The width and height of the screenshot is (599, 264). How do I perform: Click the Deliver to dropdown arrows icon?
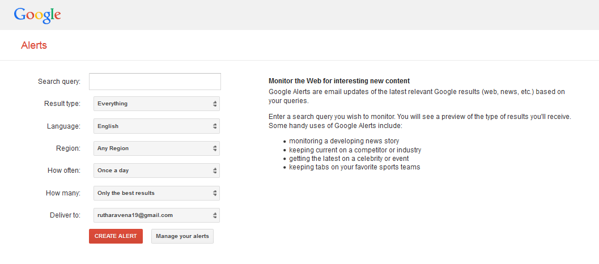click(x=215, y=215)
